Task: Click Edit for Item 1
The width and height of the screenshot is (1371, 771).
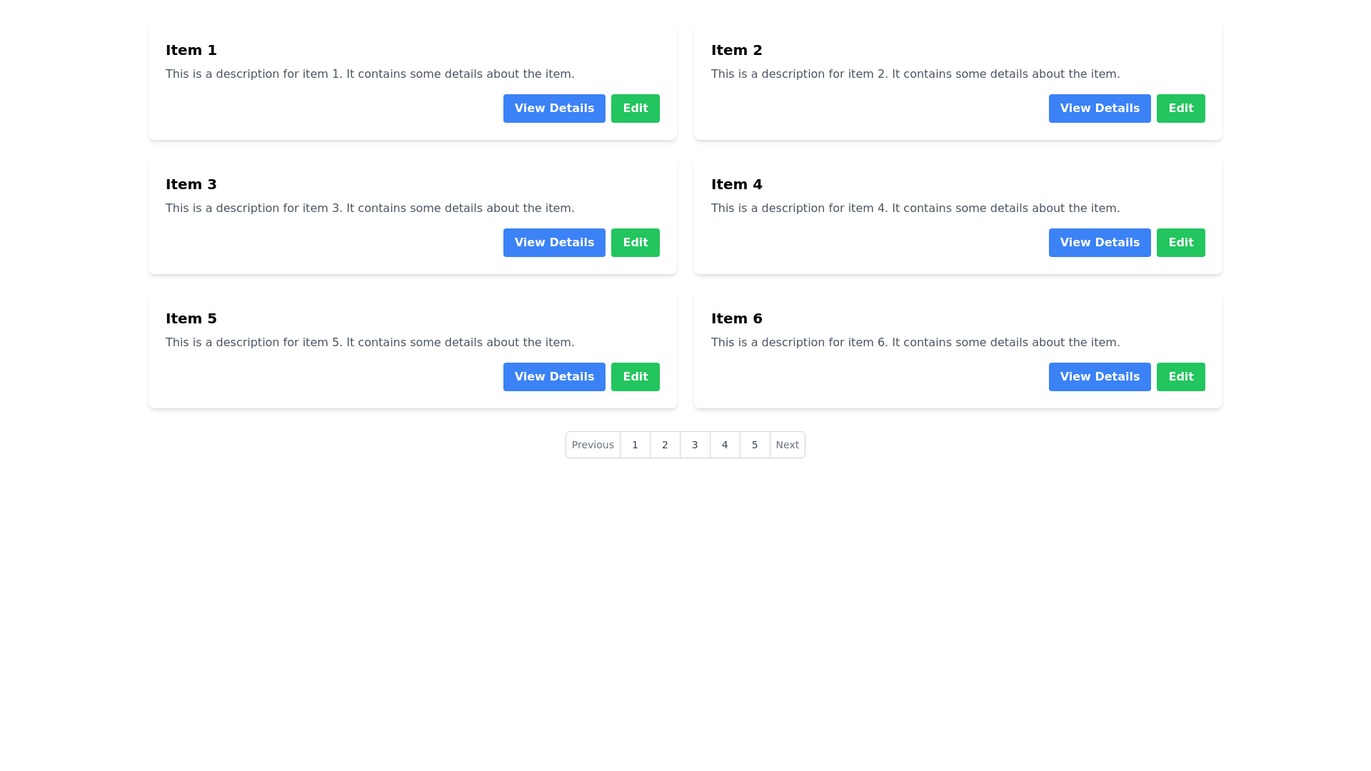Action: (635, 108)
